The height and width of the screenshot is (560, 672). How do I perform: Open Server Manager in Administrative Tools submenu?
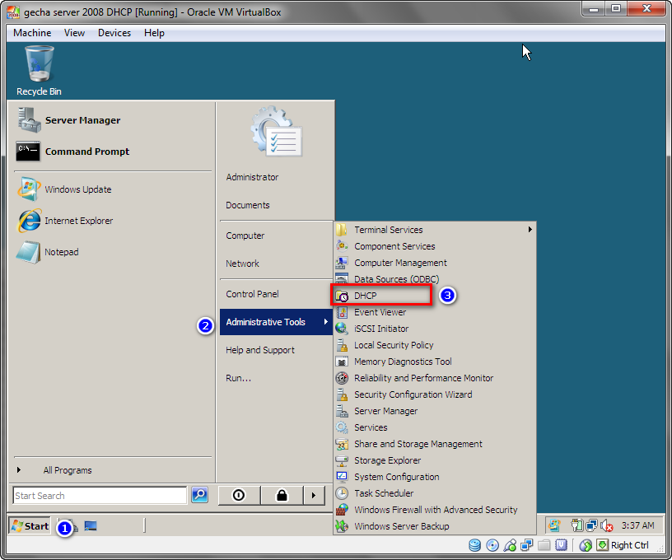tap(435, 411)
